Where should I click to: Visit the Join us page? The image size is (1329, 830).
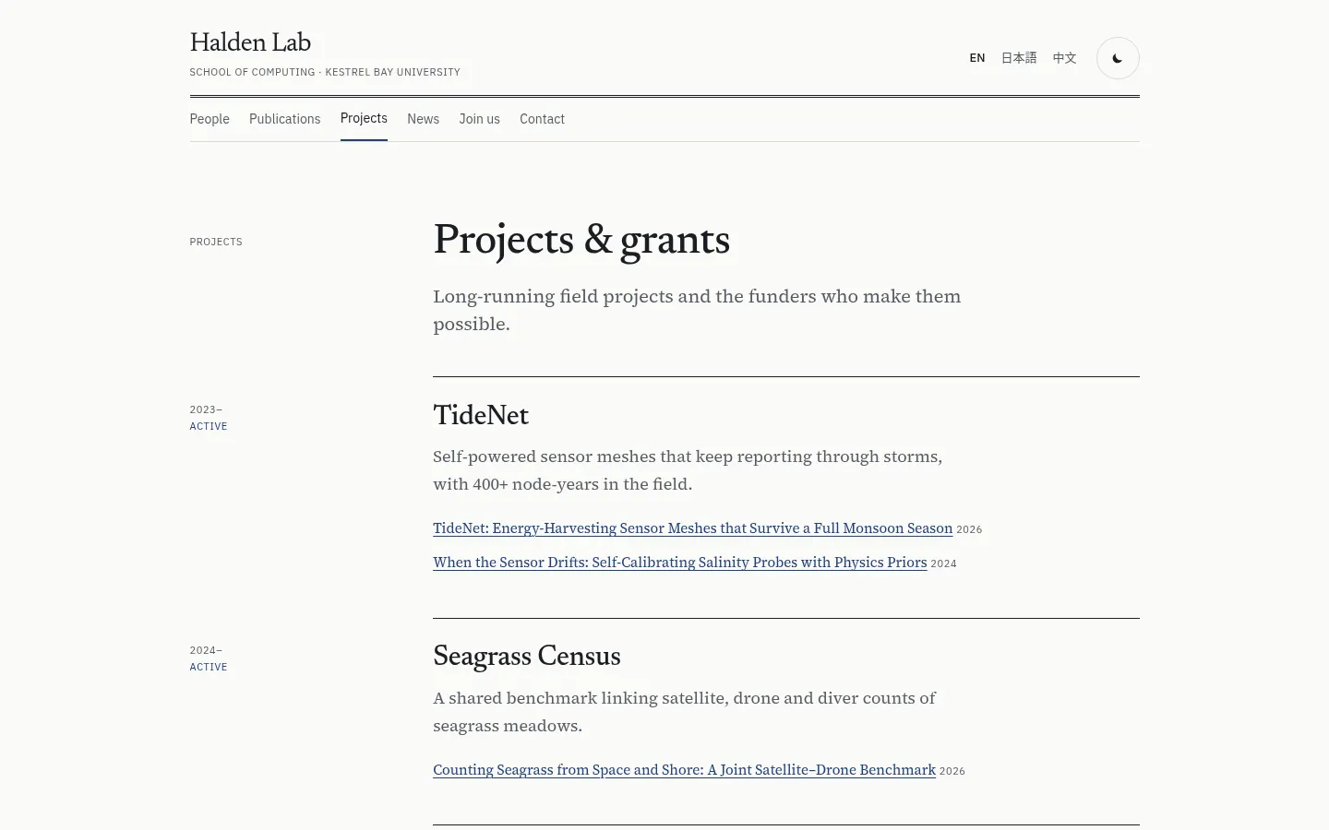tap(480, 119)
